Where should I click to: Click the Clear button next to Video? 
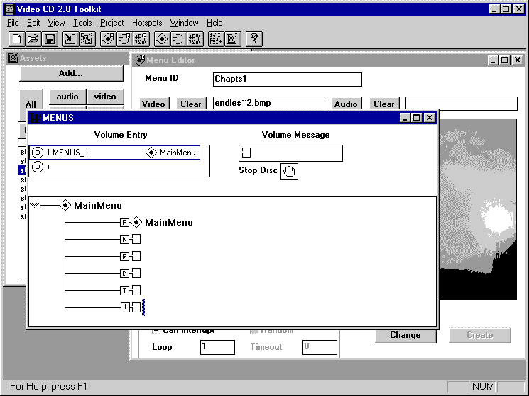pos(191,104)
